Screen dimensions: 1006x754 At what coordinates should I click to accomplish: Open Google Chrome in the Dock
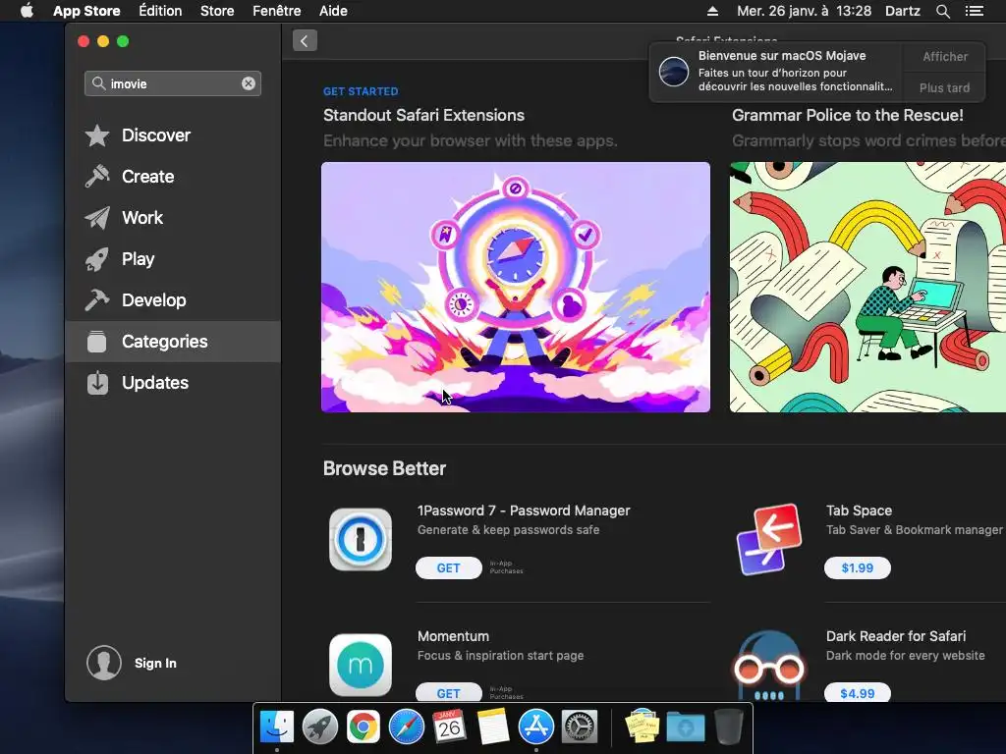click(363, 727)
